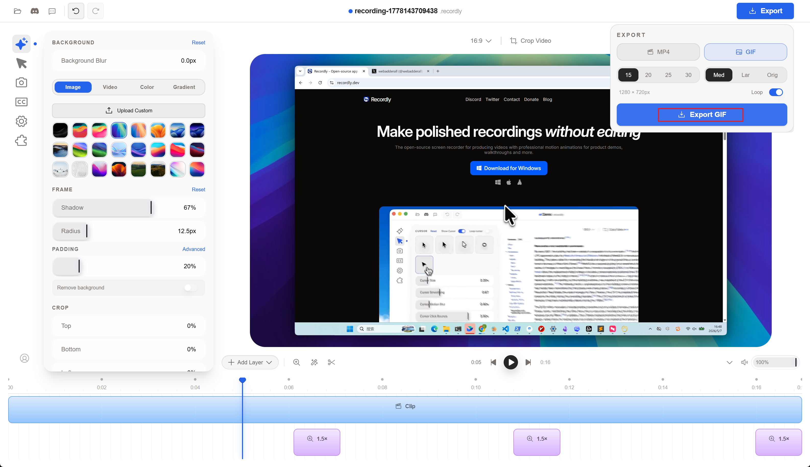The image size is (810, 467).
Task: Click the timeline playhead marker
Action: click(x=243, y=380)
